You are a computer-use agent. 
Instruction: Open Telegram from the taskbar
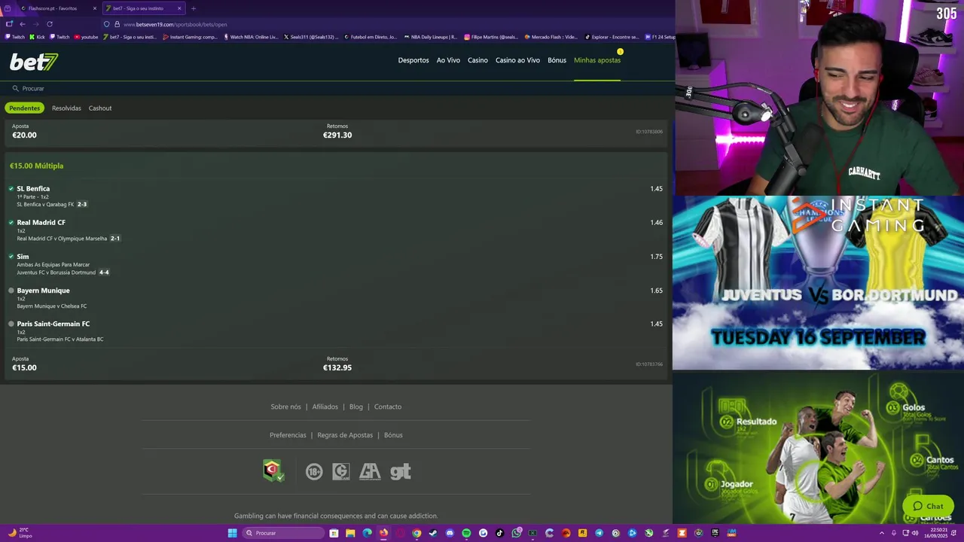coord(599,533)
